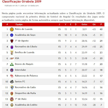Screen dimensions: 108x108
Task: Click the Girabola.com author link
Action: pos(33,6)
